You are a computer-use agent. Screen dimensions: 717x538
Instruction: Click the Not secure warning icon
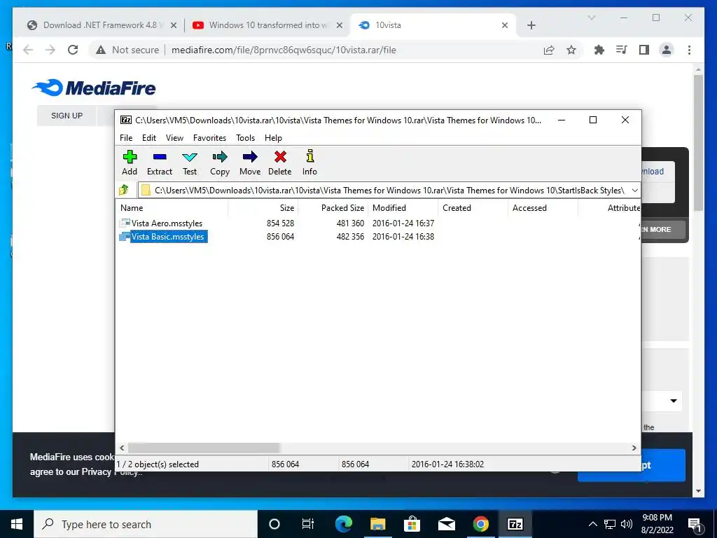coord(101,50)
